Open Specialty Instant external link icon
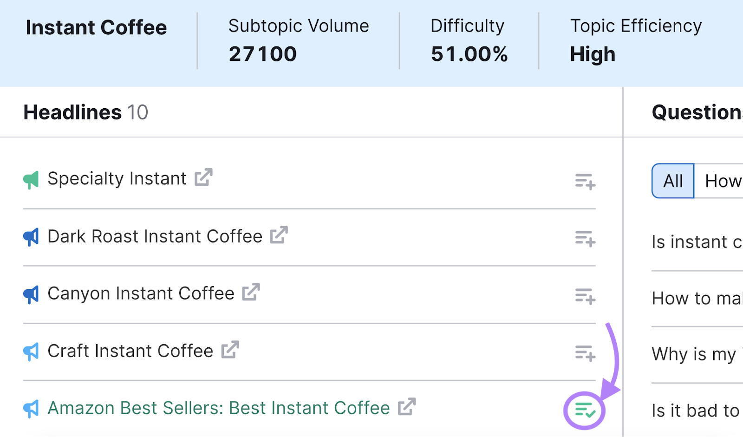The image size is (743, 437). pyautogui.click(x=203, y=177)
